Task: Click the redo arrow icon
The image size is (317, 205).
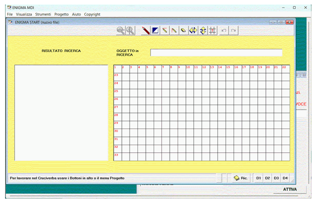Action: tap(233, 30)
